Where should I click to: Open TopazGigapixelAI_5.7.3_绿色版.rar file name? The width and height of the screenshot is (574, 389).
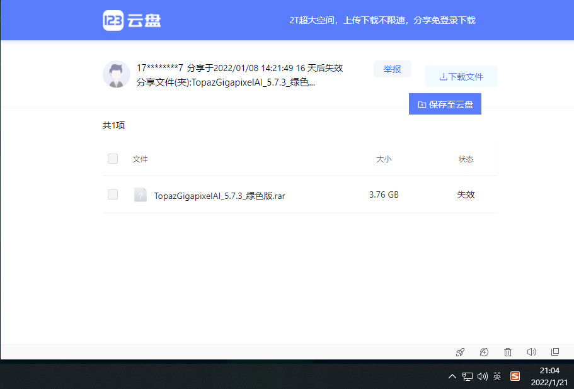(x=219, y=196)
